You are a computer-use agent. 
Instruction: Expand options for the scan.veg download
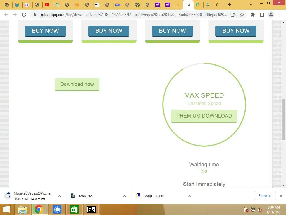125,196
